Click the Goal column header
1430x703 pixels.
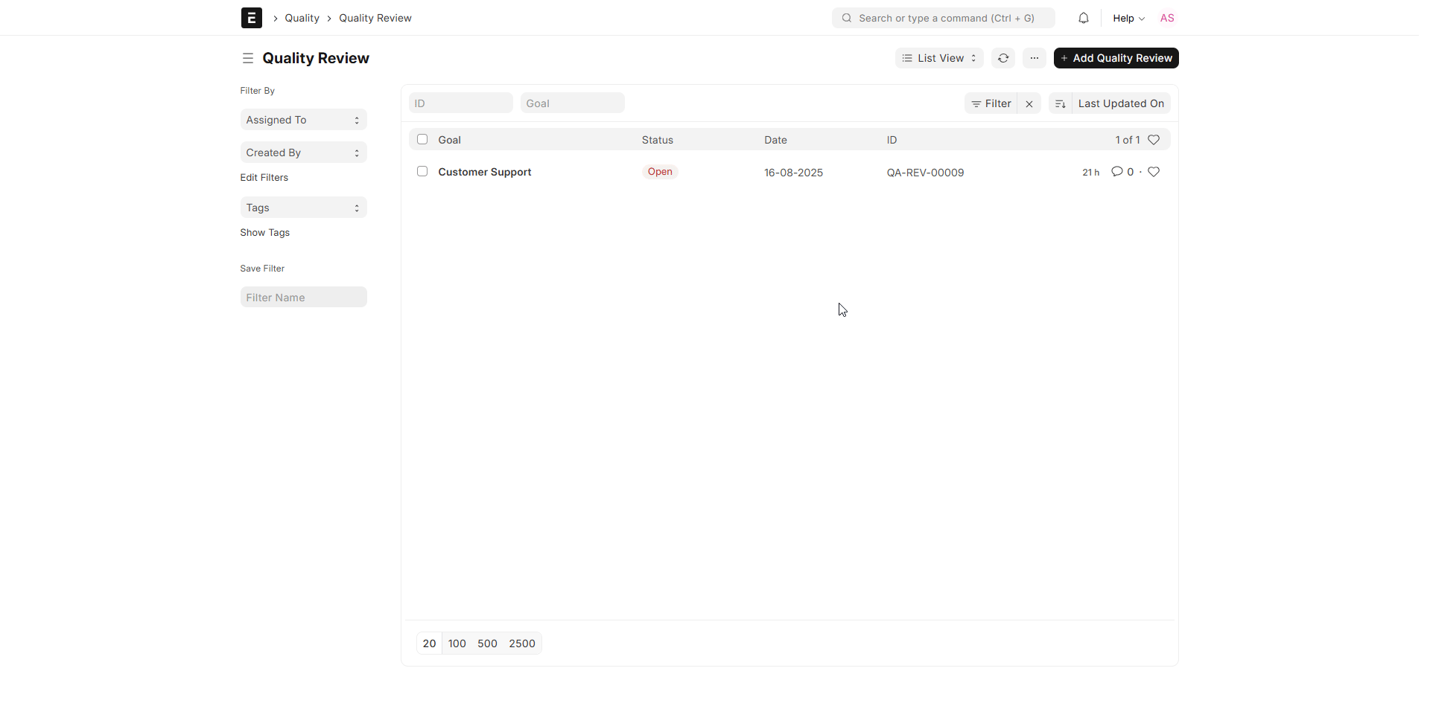449,140
